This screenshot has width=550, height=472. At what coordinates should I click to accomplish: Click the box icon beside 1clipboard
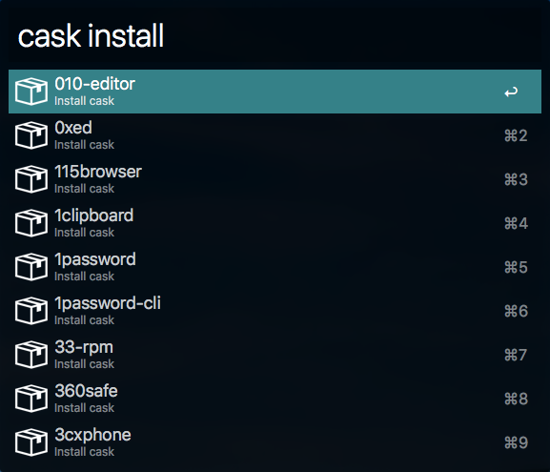[31, 223]
